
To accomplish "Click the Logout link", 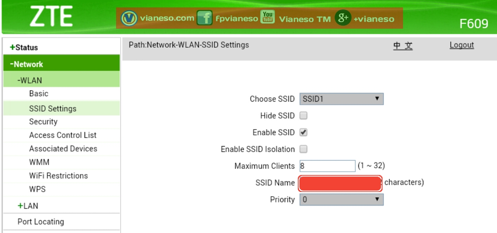I will (x=462, y=45).
